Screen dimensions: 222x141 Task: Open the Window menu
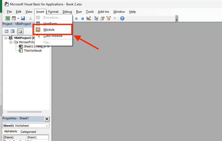click(119, 12)
